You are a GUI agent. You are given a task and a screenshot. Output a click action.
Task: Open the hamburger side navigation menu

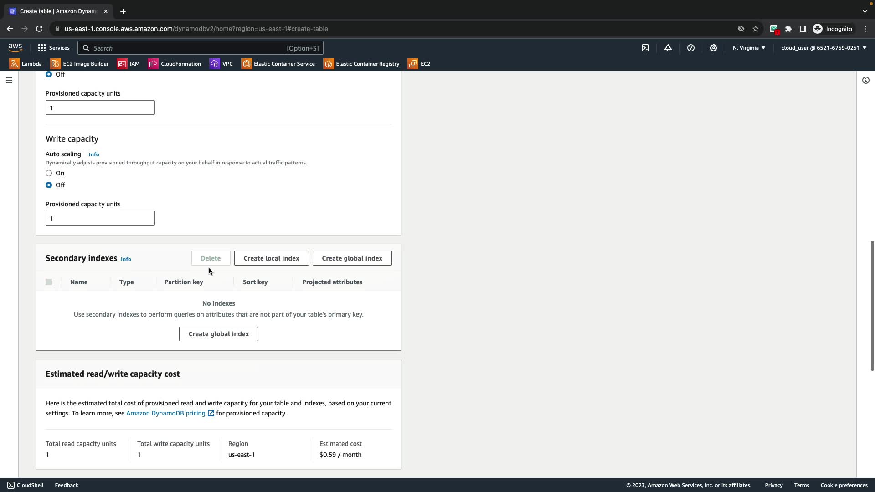click(x=9, y=80)
